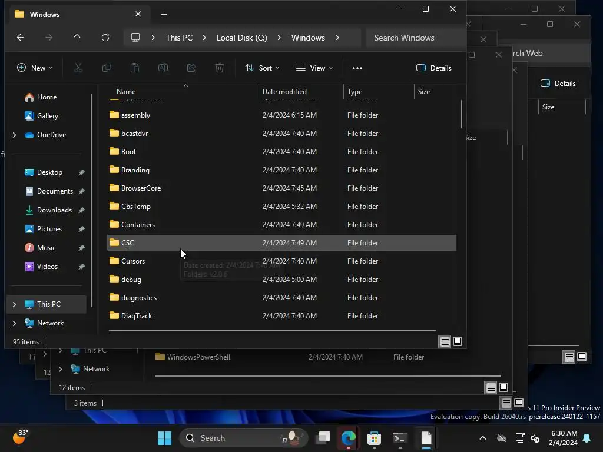This screenshot has height=452, width=603.
Task: Open Videos in quick access
Action: point(47,267)
